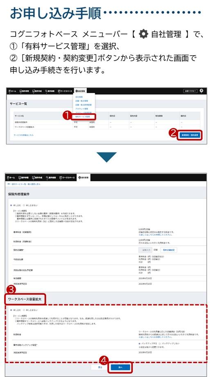Select the バックアップする radio option
Viewport: 213px width, 377px height.
click(x=148, y=343)
